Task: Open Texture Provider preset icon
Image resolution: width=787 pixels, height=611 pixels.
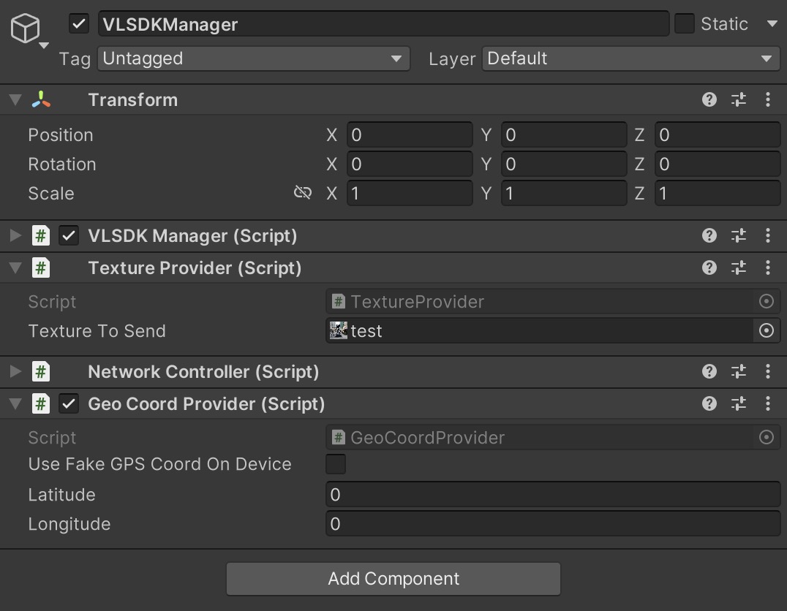Action: pos(739,267)
